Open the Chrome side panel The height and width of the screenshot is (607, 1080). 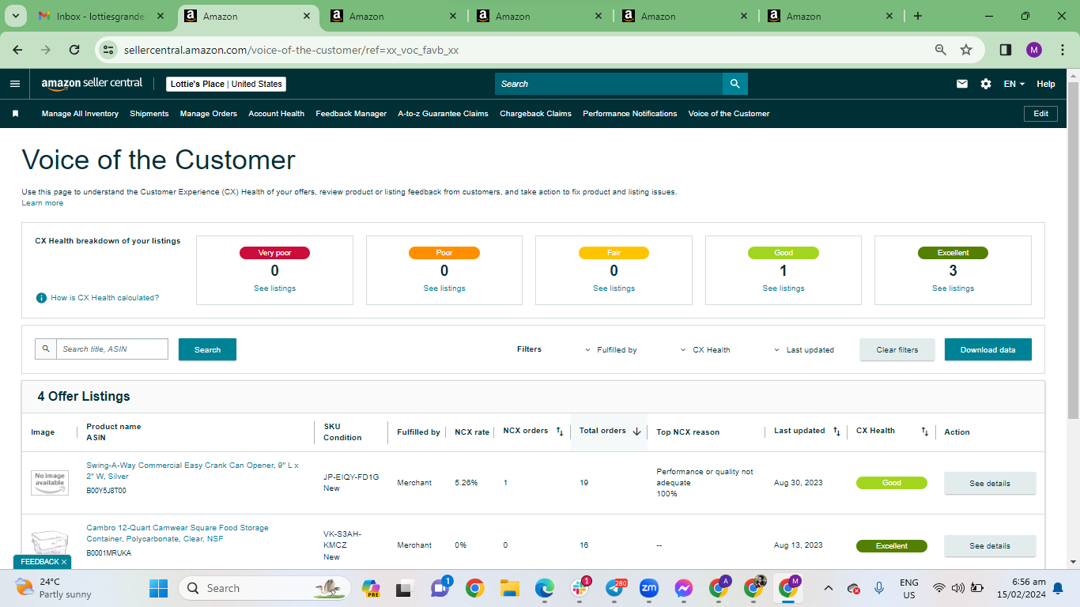click(1006, 50)
